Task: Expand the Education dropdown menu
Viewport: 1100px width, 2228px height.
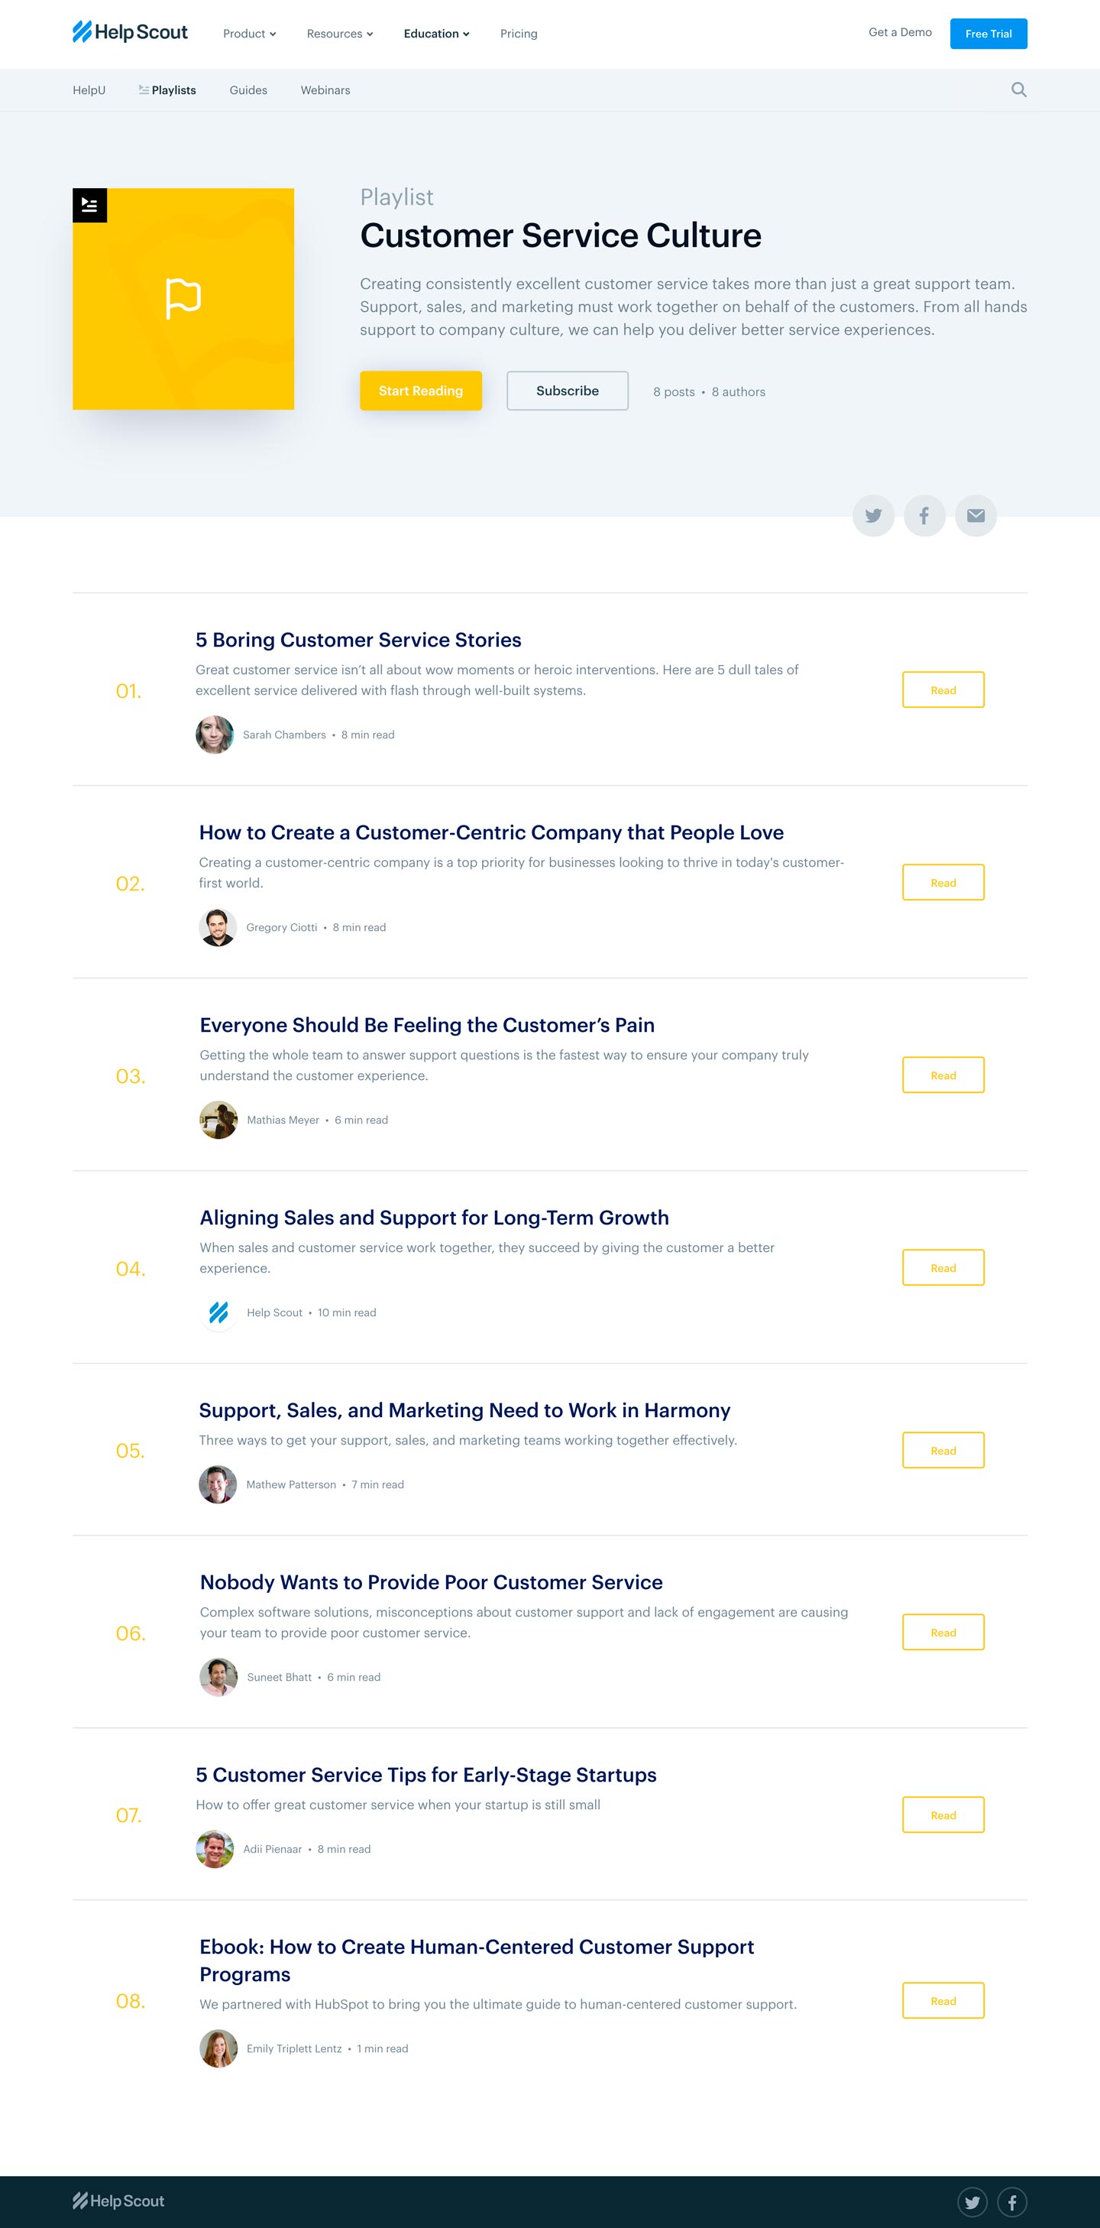Action: click(x=436, y=34)
